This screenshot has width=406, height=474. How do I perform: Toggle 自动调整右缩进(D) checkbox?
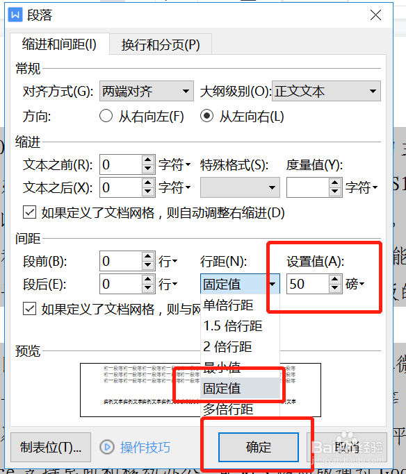[x=29, y=212]
